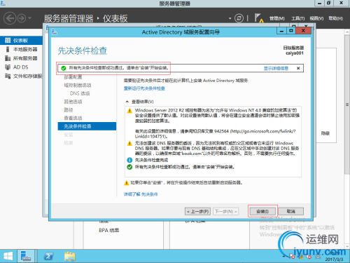350x263 pixels.
Task: Select 查看选项 wizard step
Action: coord(73,118)
